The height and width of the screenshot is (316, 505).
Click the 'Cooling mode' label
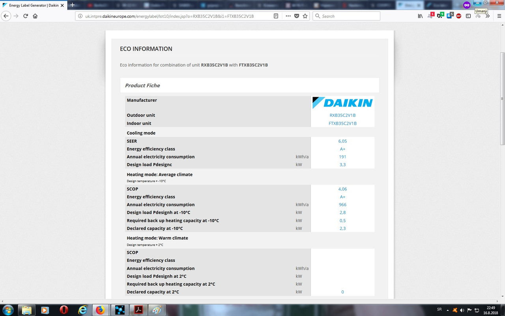tap(141, 133)
